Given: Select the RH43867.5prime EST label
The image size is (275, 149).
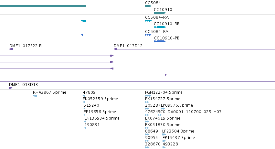Looking at the screenshot, I should point(49,92).
